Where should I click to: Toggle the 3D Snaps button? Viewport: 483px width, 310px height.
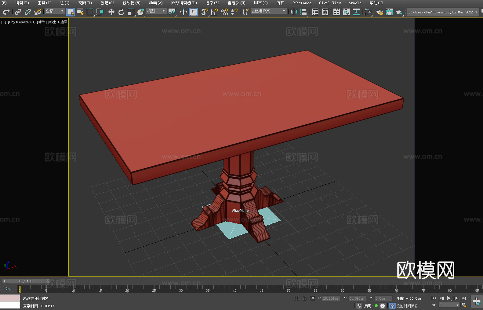click(x=204, y=12)
